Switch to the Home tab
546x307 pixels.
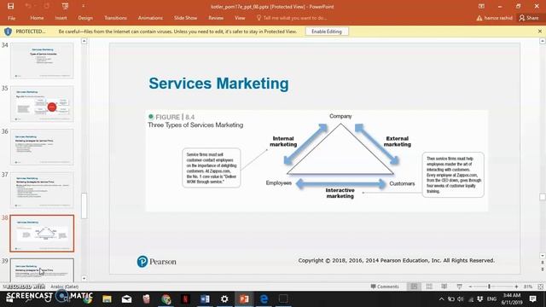click(37, 18)
